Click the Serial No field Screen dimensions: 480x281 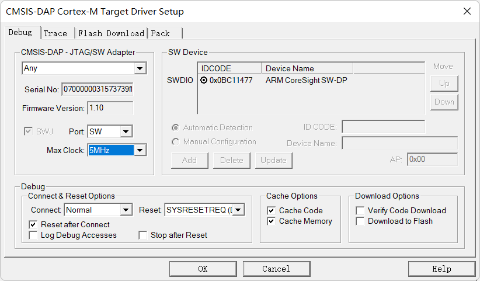point(98,89)
